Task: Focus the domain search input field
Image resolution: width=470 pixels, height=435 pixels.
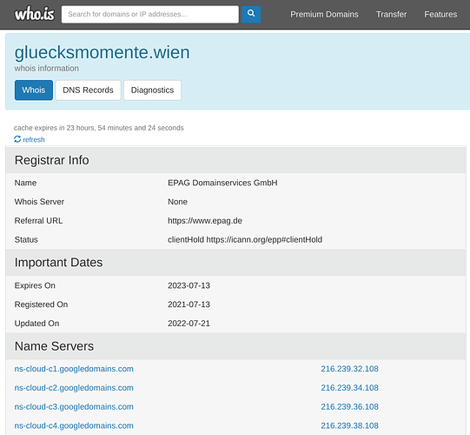Action: coord(150,14)
